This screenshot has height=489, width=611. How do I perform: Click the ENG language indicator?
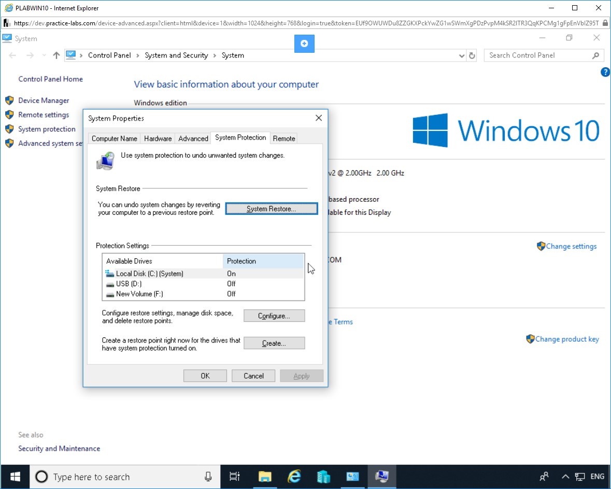pos(598,477)
